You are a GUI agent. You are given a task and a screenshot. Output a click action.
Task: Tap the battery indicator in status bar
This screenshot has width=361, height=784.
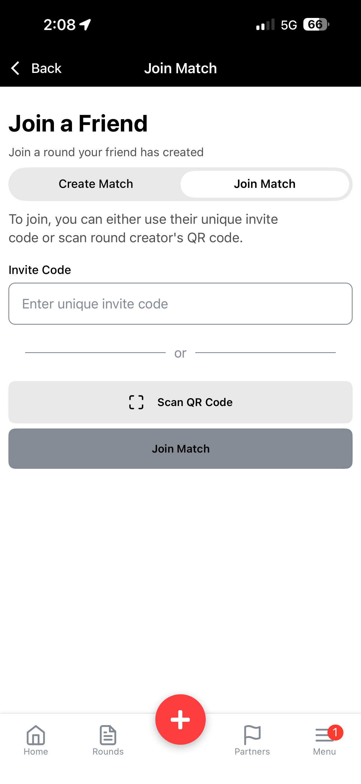pos(316,24)
